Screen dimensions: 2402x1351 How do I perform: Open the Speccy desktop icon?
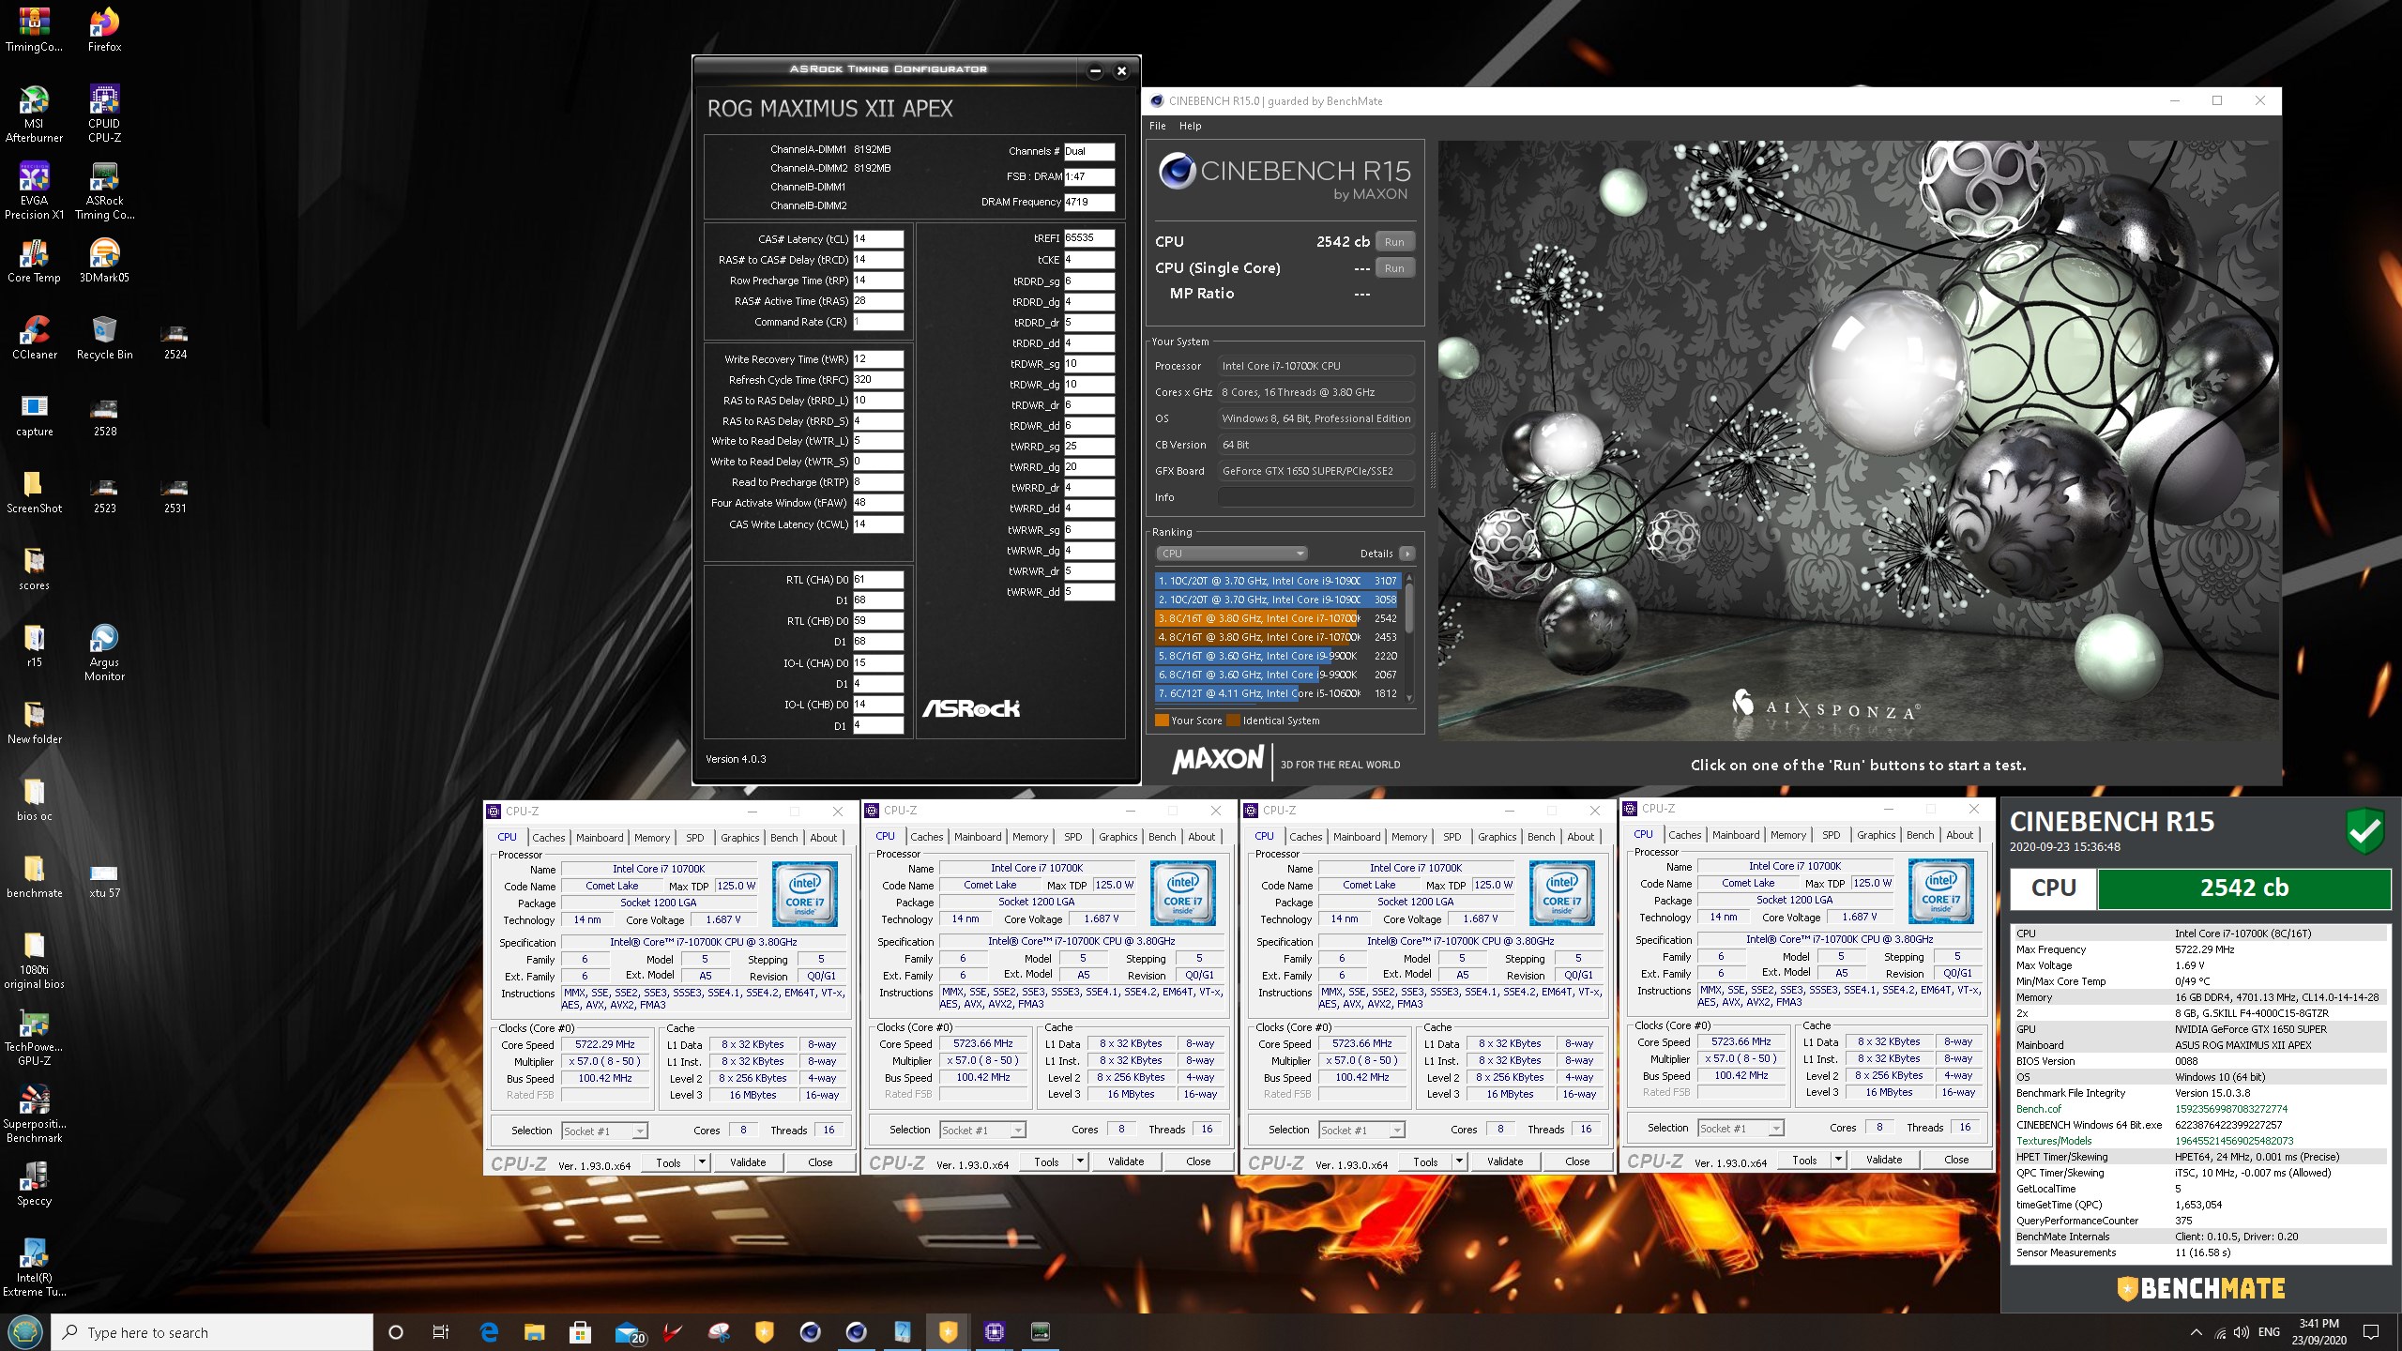34,1184
